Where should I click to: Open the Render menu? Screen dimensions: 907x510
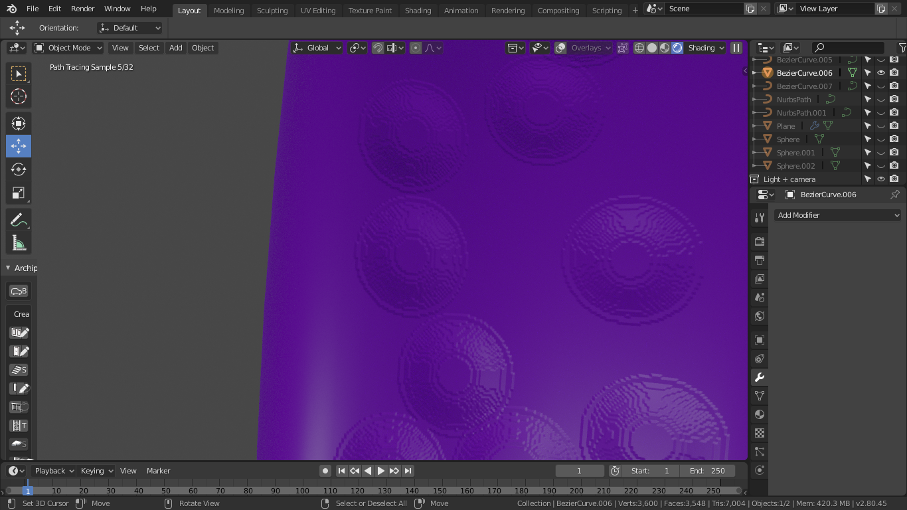(83, 9)
